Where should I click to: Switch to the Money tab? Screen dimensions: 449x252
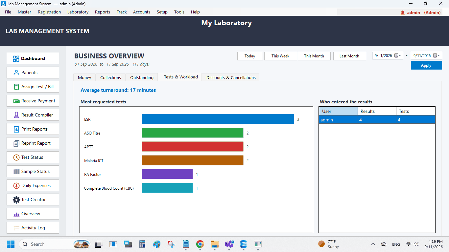pyautogui.click(x=84, y=77)
